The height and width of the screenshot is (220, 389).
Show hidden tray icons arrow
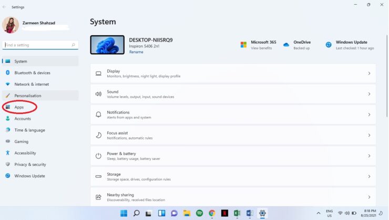(x=319, y=213)
